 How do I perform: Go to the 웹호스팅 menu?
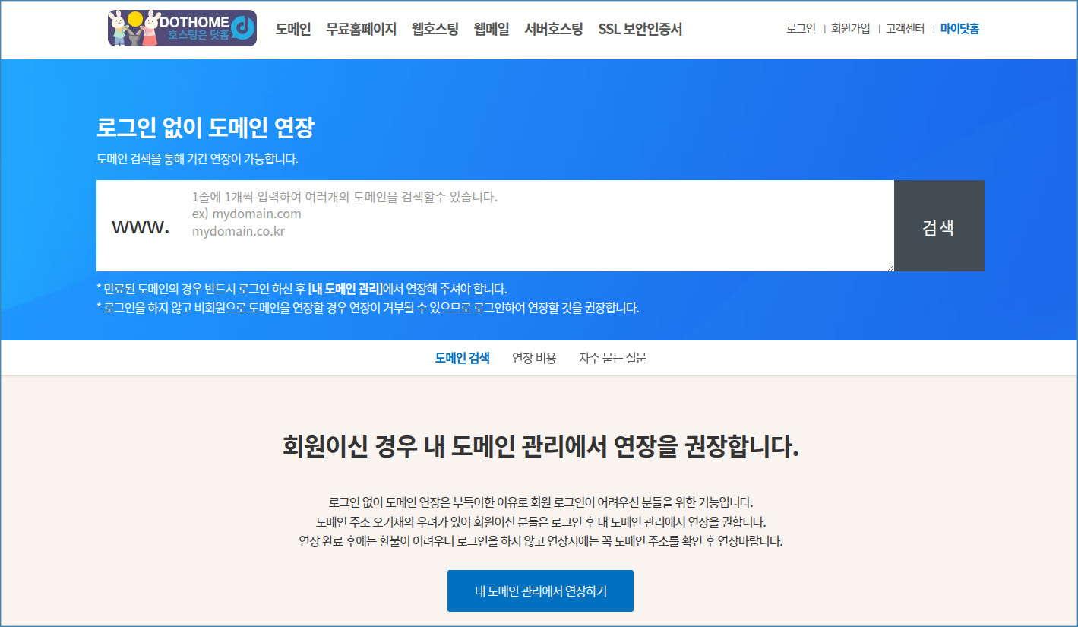coord(435,30)
